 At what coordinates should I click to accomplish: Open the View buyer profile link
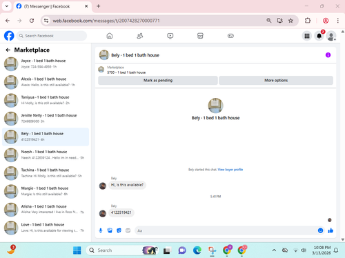pos(230,170)
